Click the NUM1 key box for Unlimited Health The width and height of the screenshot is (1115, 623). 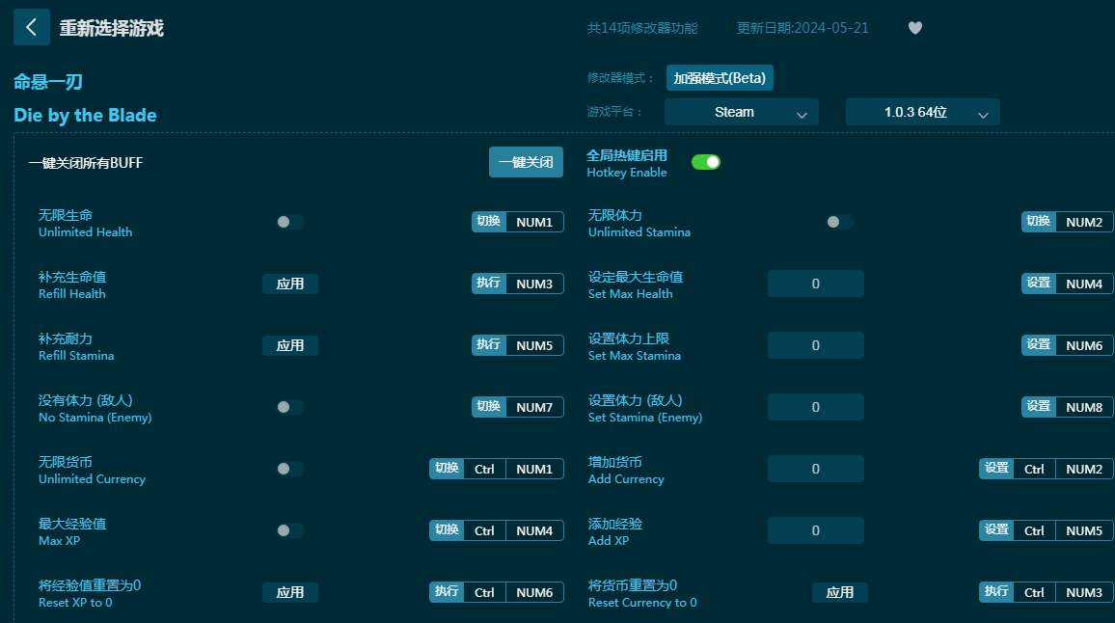(534, 222)
